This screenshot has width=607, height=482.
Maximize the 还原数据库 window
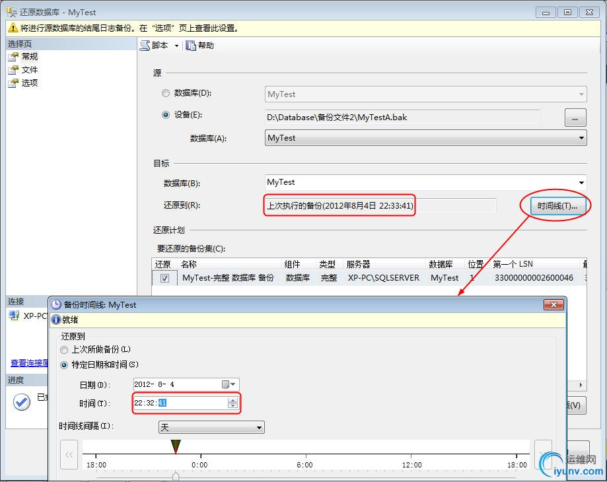(x=567, y=13)
